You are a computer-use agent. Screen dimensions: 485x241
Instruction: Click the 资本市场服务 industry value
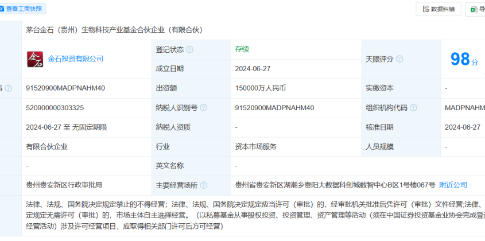256,147
